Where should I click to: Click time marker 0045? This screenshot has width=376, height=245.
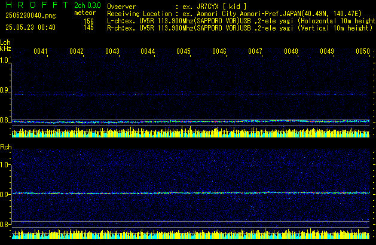[x=184, y=51]
